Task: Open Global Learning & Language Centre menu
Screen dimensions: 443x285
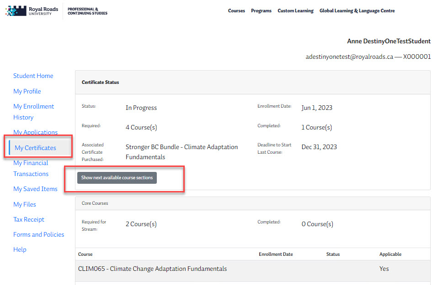Action: (357, 10)
